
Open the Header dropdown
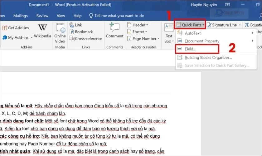click(138, 25)
